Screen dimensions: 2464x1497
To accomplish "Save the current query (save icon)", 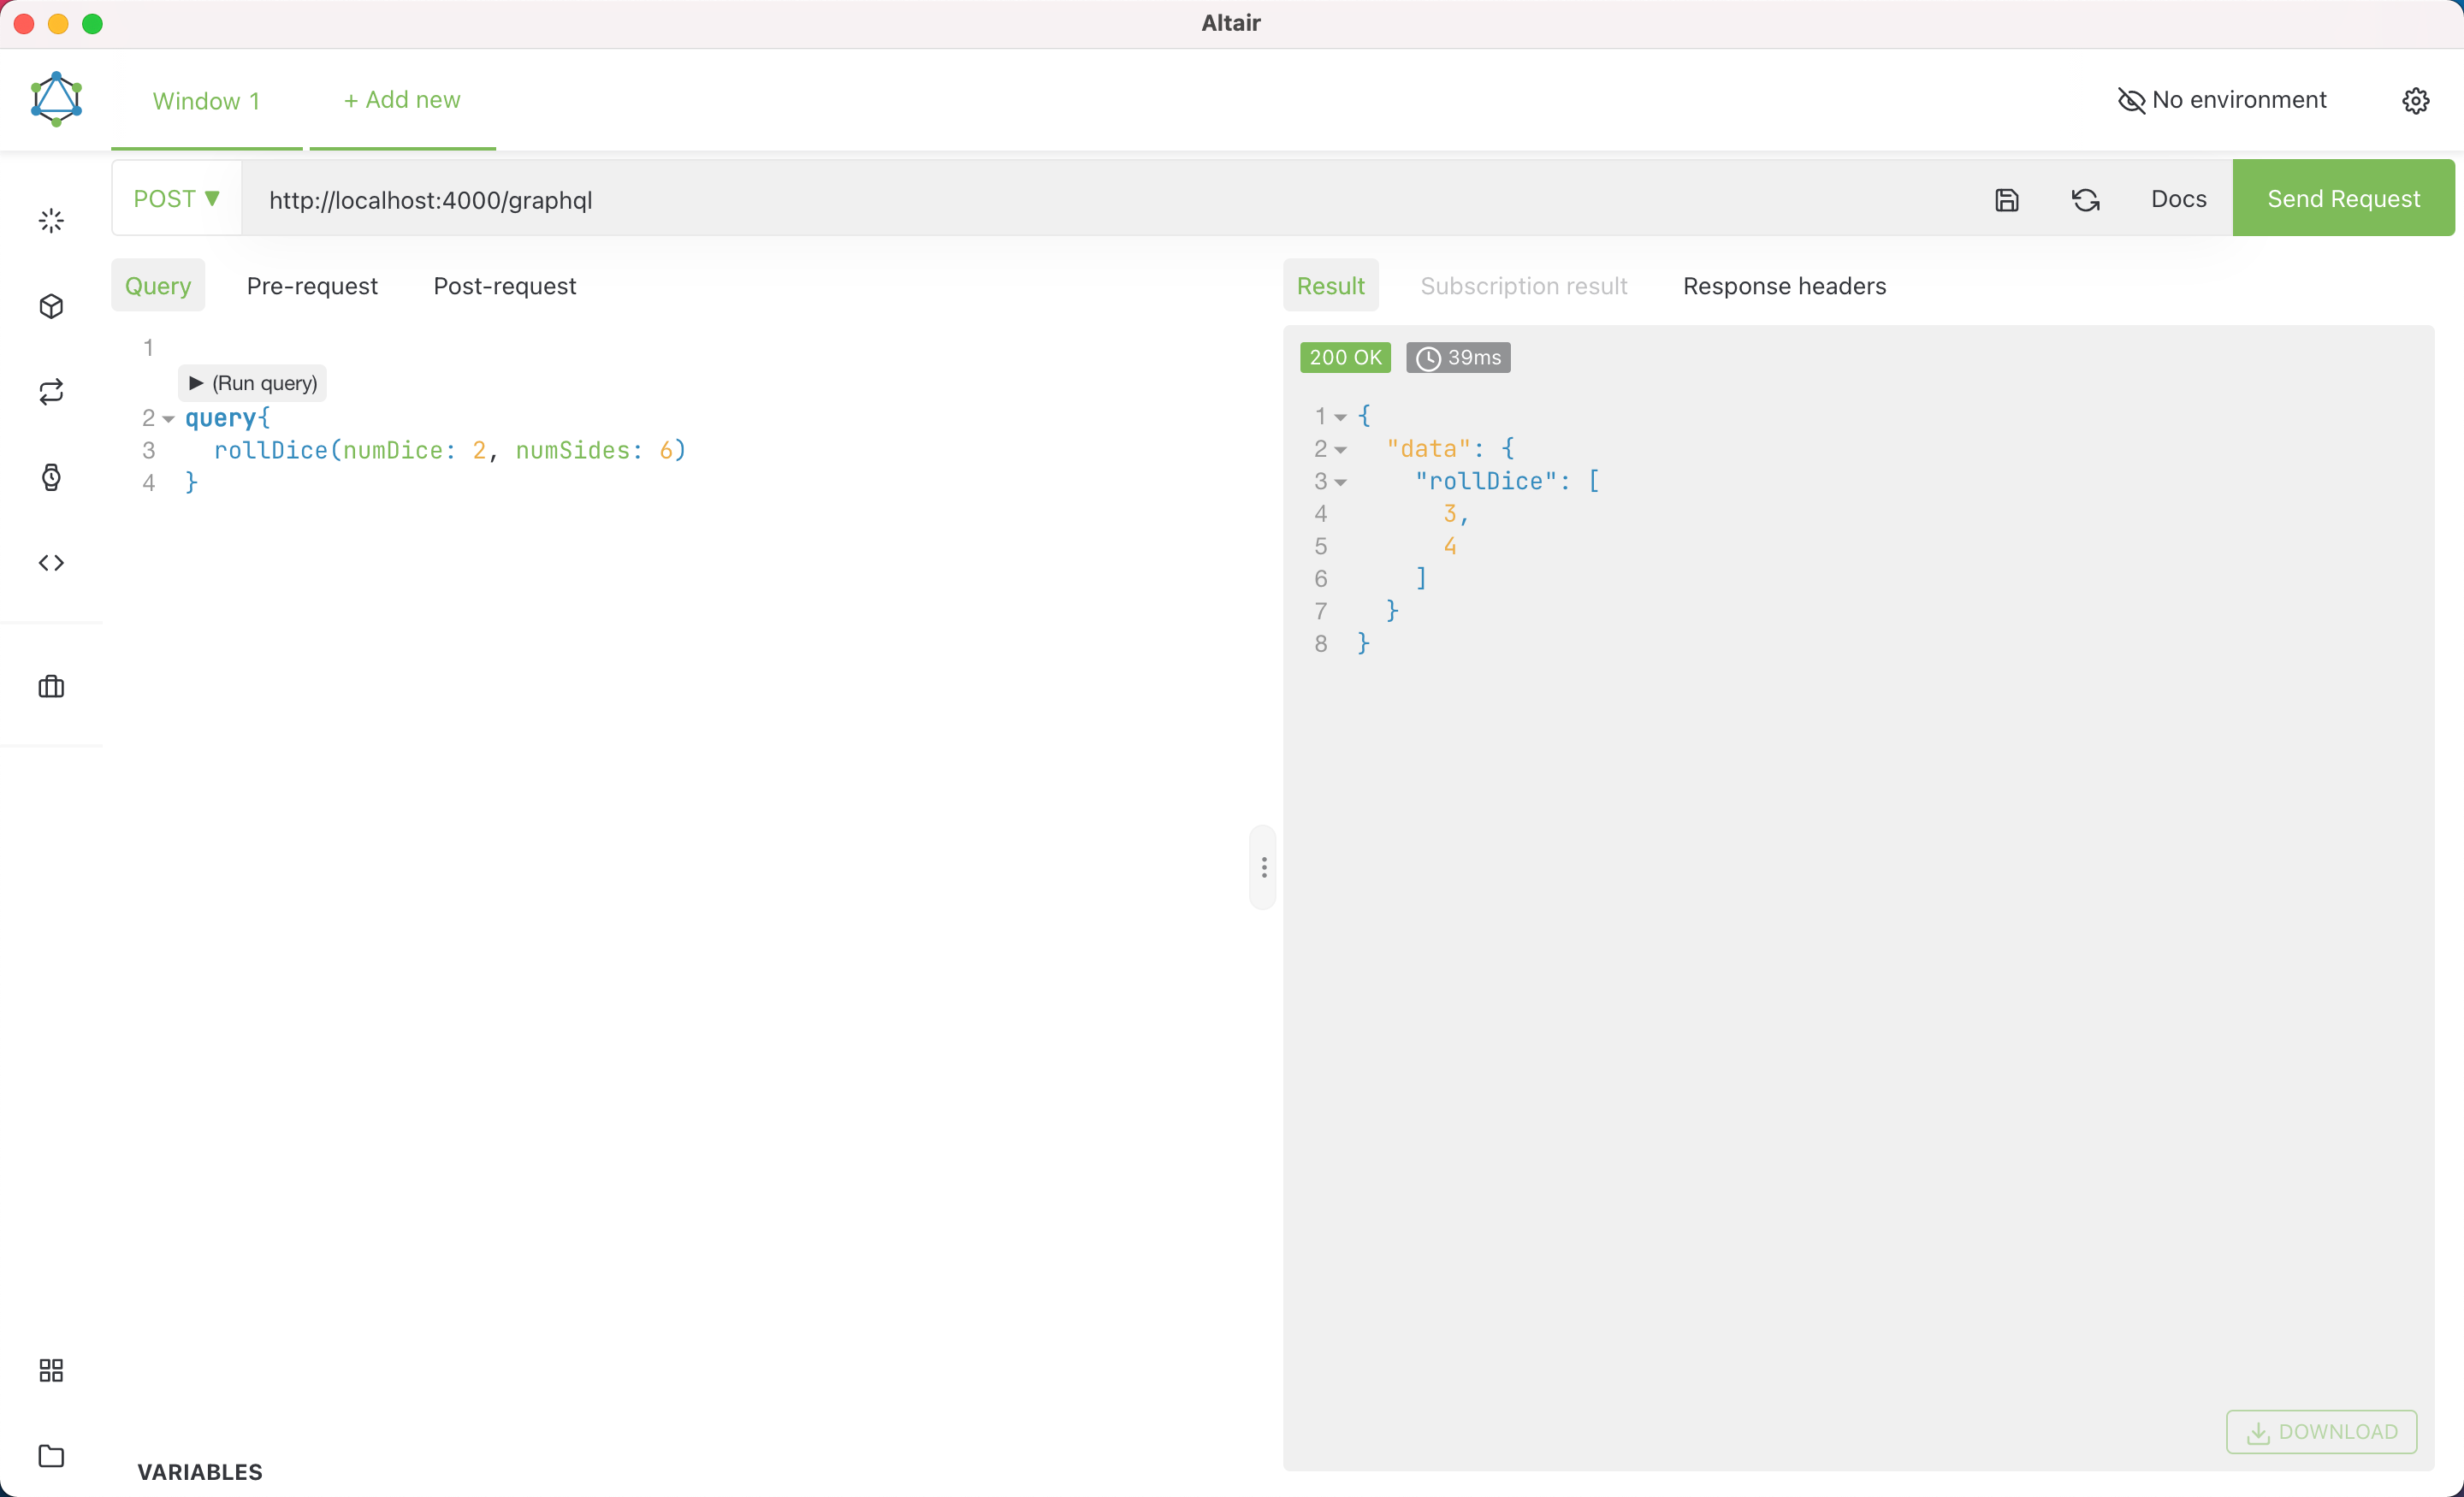I will (x=2007, y=199).
